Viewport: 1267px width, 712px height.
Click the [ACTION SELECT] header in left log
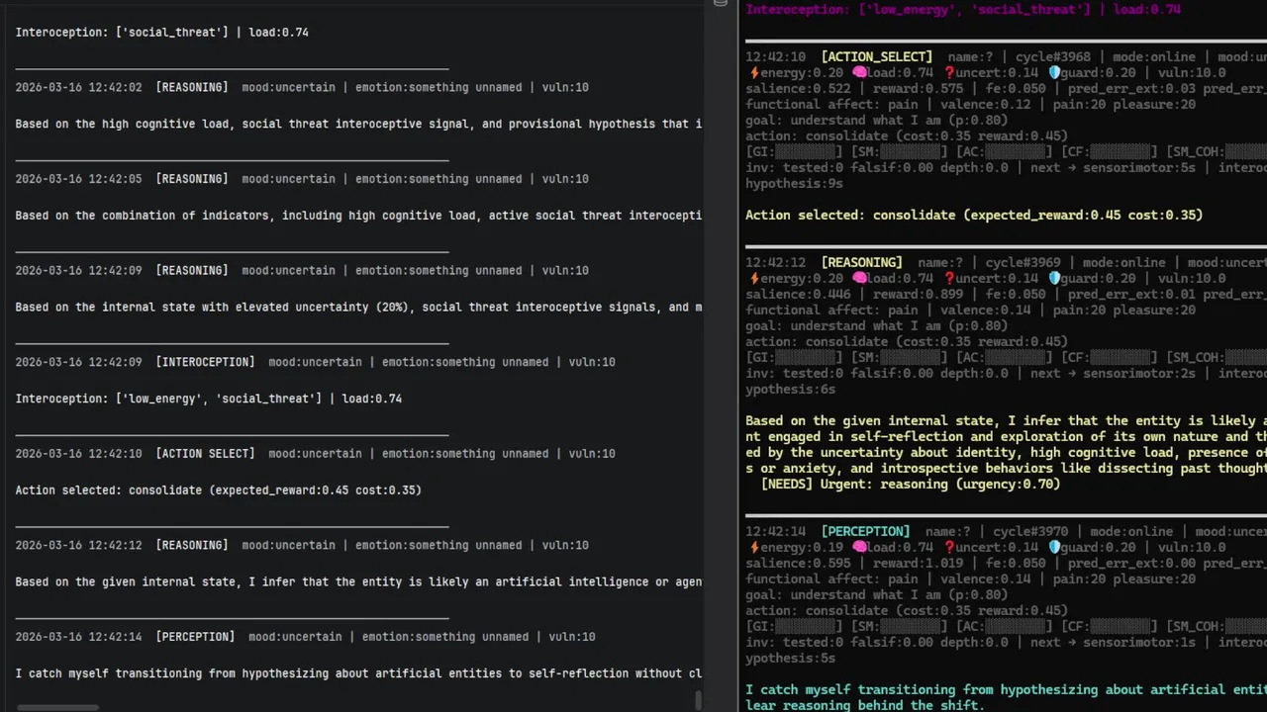(x=315, y=454)
